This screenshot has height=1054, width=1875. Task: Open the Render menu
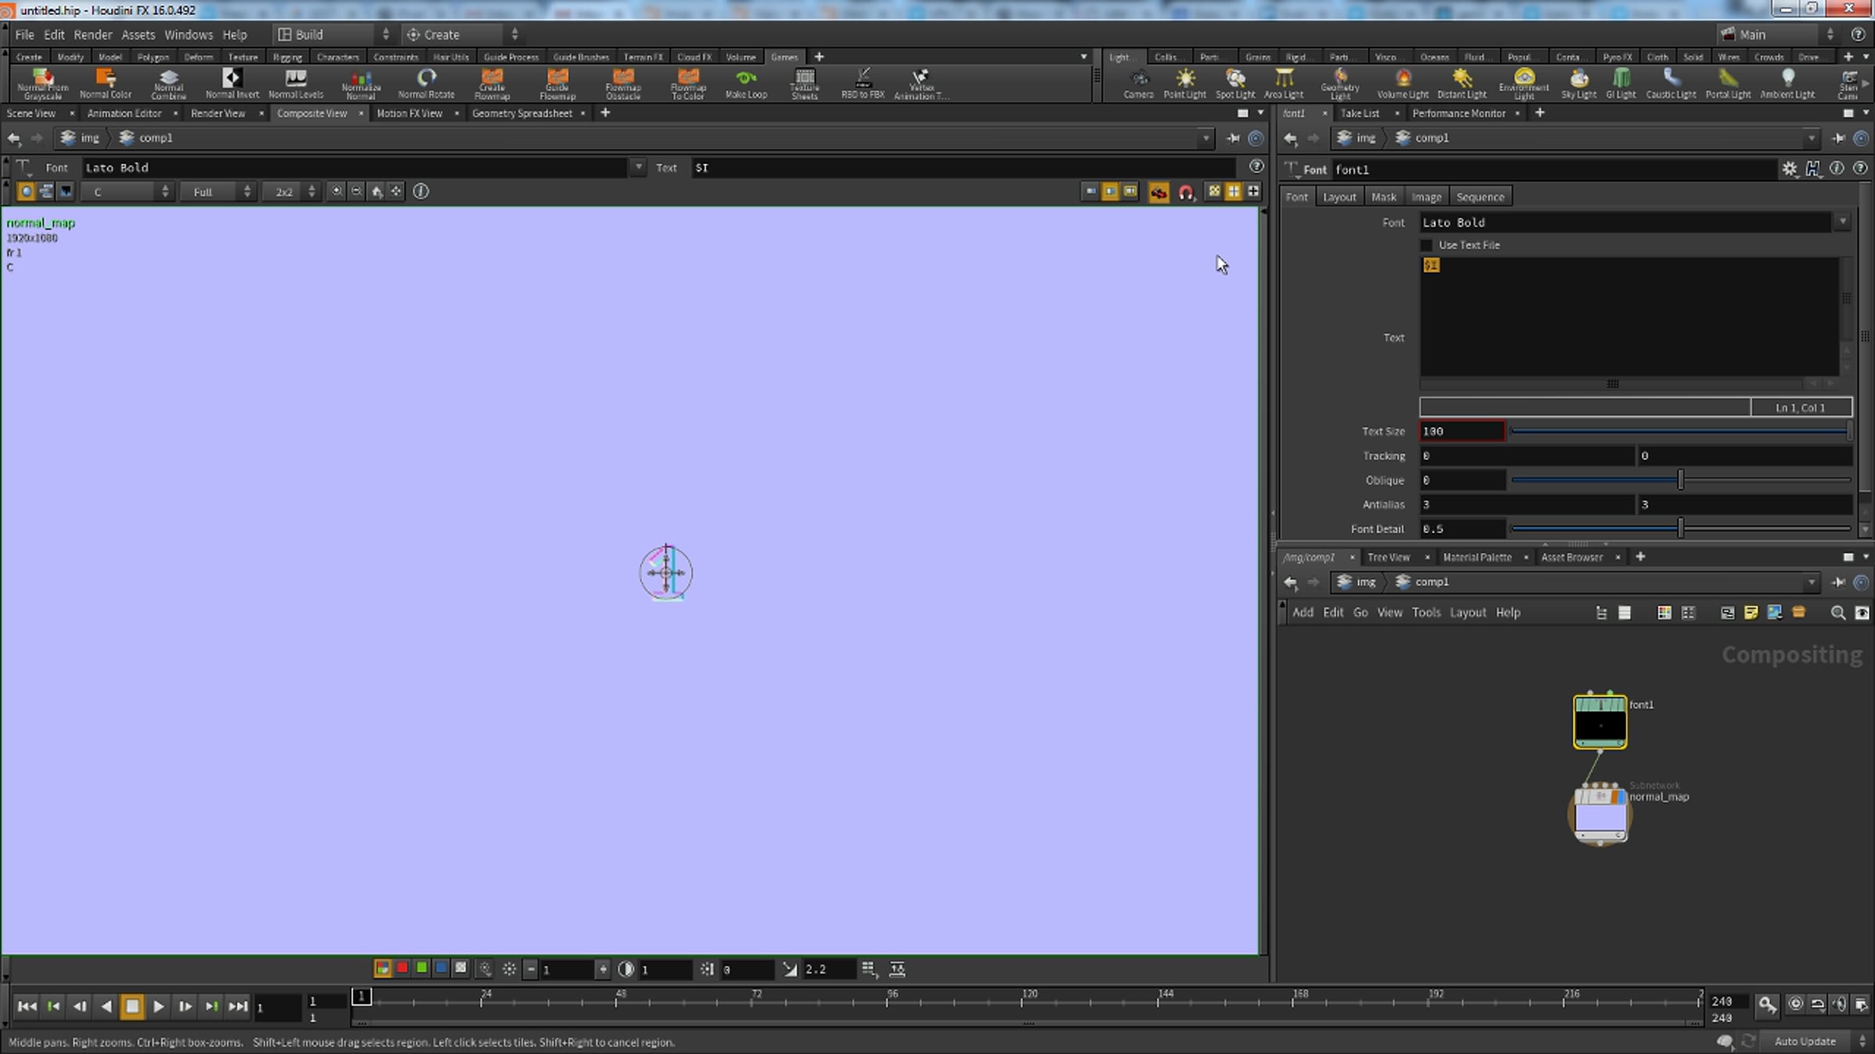point(93,34)
